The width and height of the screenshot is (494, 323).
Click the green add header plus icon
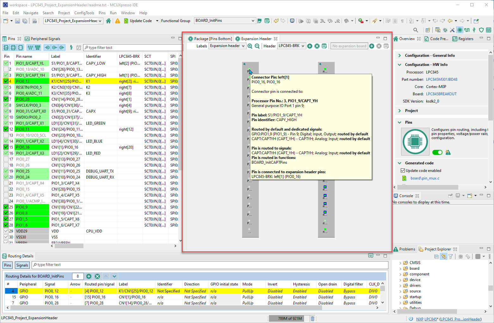pyautogui.click(x=310, y=46)
